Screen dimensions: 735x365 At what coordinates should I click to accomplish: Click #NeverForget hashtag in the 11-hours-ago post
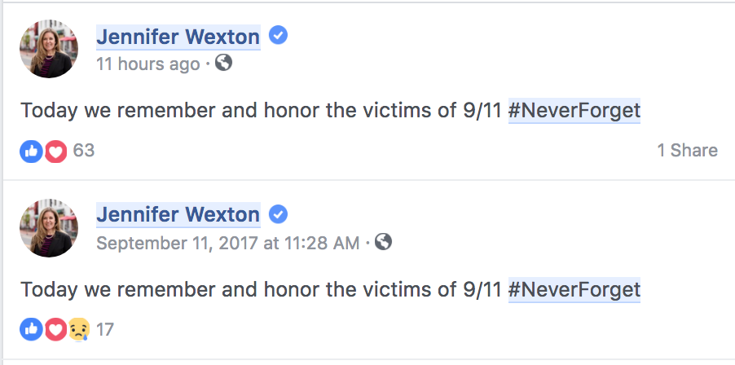574,110
